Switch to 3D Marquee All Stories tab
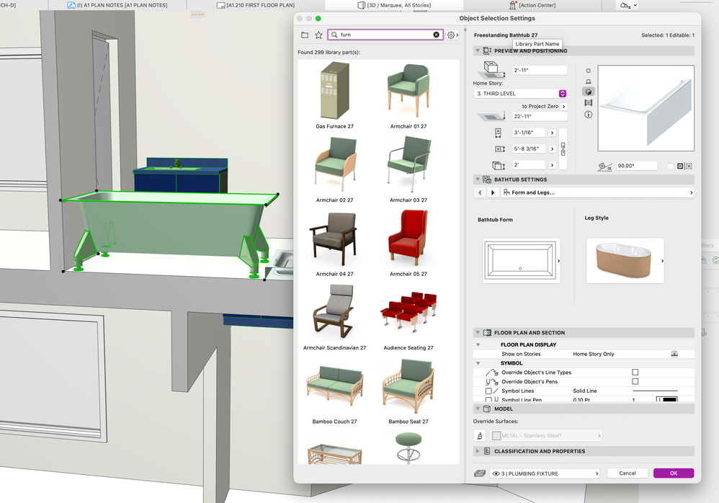Viewport: 719px width, 503px height. pyautogui.click(x=394, y=5)
